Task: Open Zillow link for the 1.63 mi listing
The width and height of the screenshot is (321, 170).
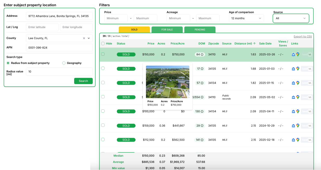Action: (x=293, y=55)
